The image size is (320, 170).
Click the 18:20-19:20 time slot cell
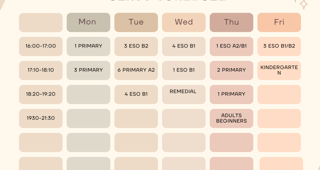pyautogui.click(x=41, y=94)
